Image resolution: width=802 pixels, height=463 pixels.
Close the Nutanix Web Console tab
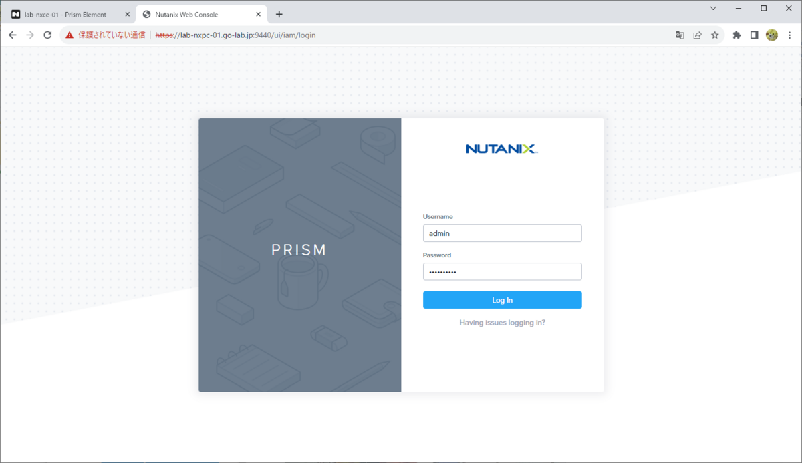coord(259,14)
